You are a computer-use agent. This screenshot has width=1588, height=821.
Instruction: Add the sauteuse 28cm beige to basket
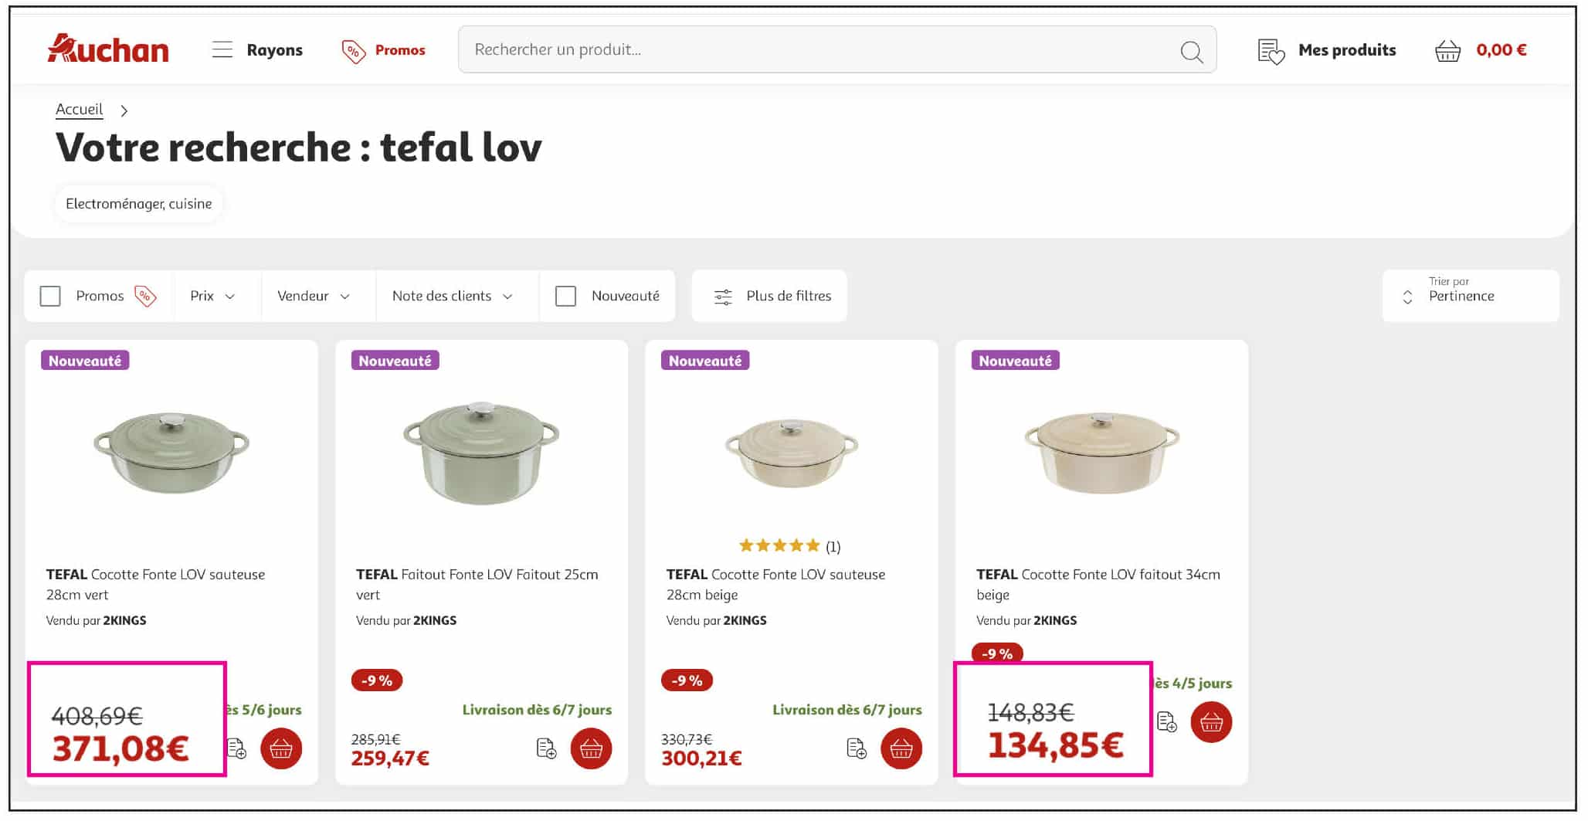coord(901,748)
